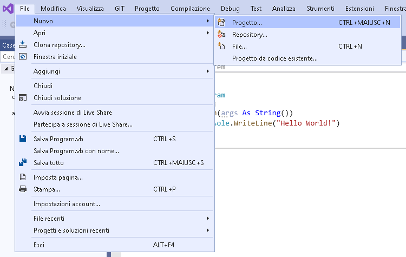Expand Progetti e soluzioni recenti arrow
Screen dimensions: 406x257
208,230
